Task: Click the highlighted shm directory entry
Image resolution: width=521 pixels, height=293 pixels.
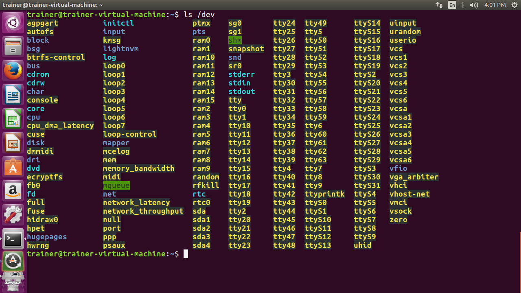Action: [235, 40]
